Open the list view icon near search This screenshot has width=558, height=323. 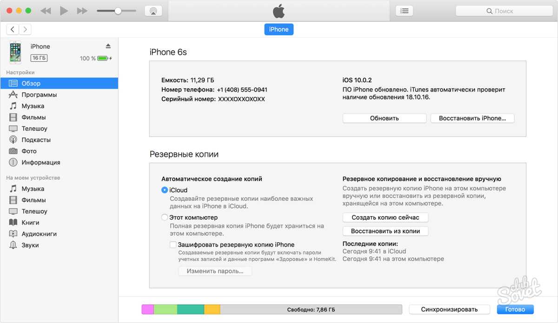coord(405,11)
